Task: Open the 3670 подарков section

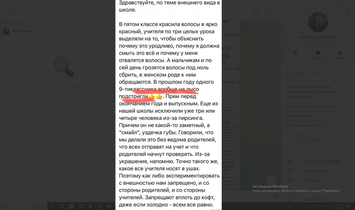Action: point(313,161)
